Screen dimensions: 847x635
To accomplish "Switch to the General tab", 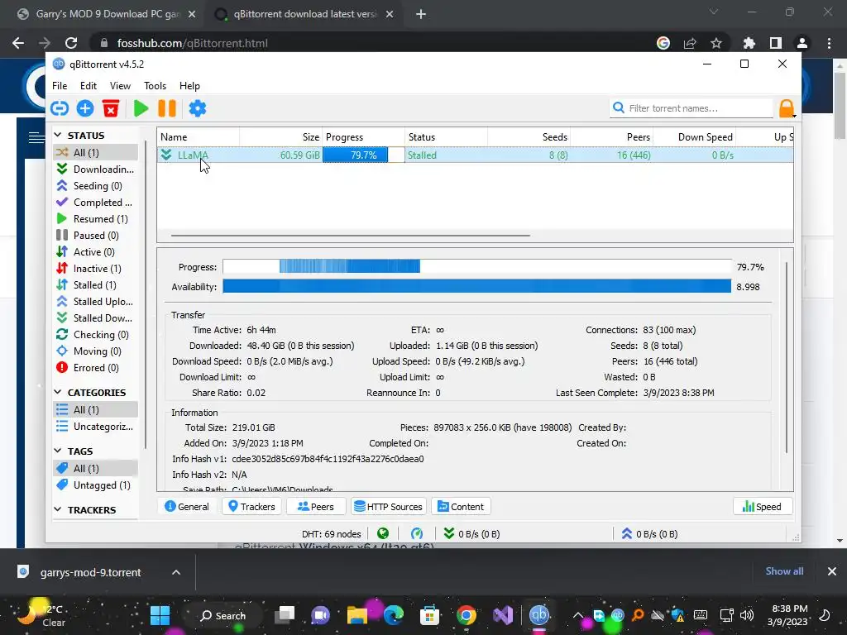I will tap(187, 507).
